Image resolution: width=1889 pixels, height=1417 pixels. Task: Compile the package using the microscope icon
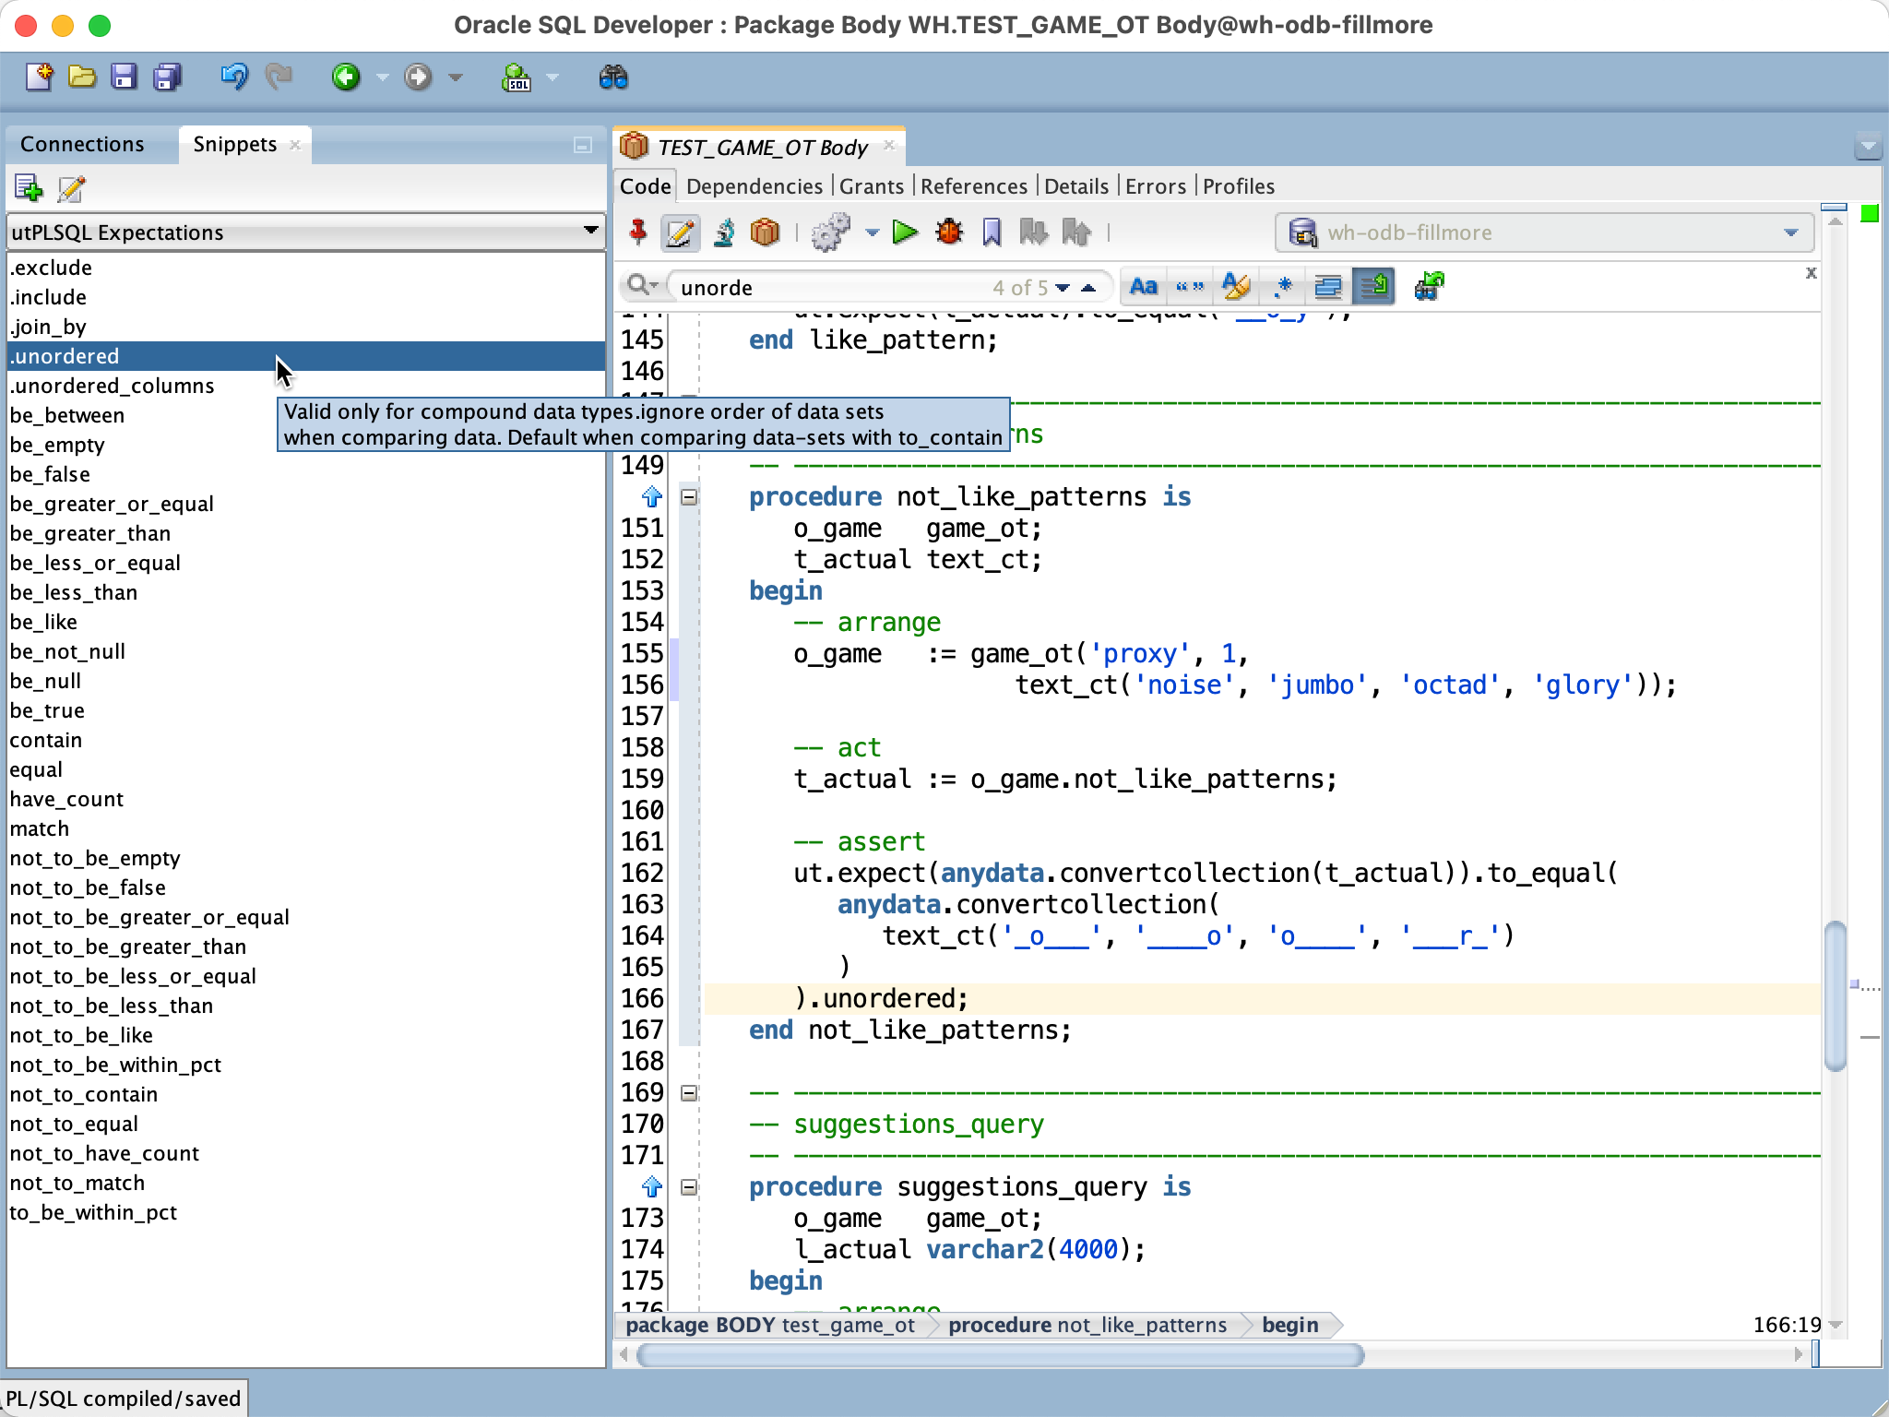[x=724, y=232]
